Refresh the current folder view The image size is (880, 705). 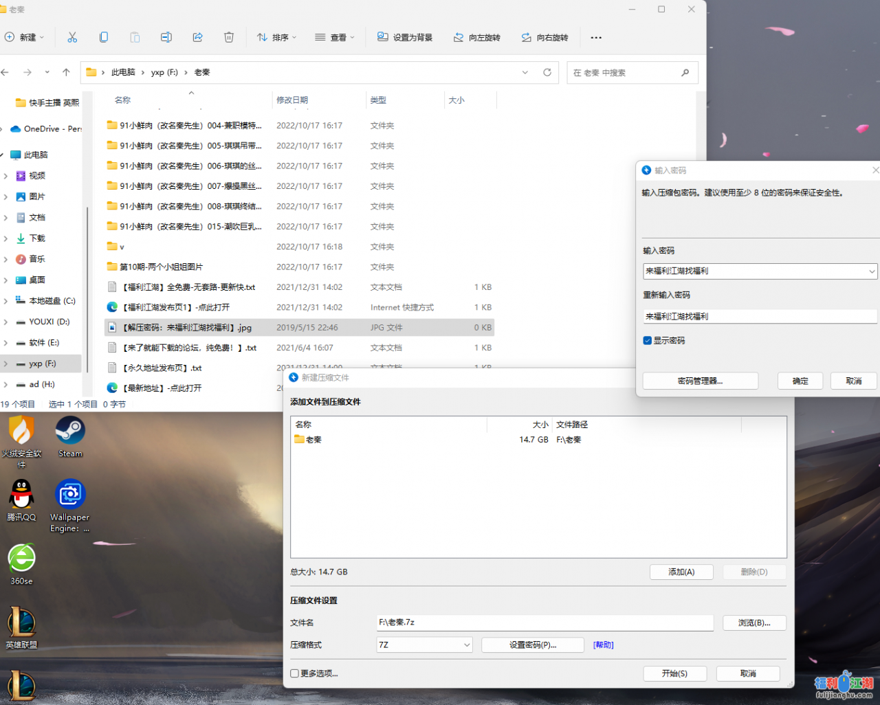[547, 72]
